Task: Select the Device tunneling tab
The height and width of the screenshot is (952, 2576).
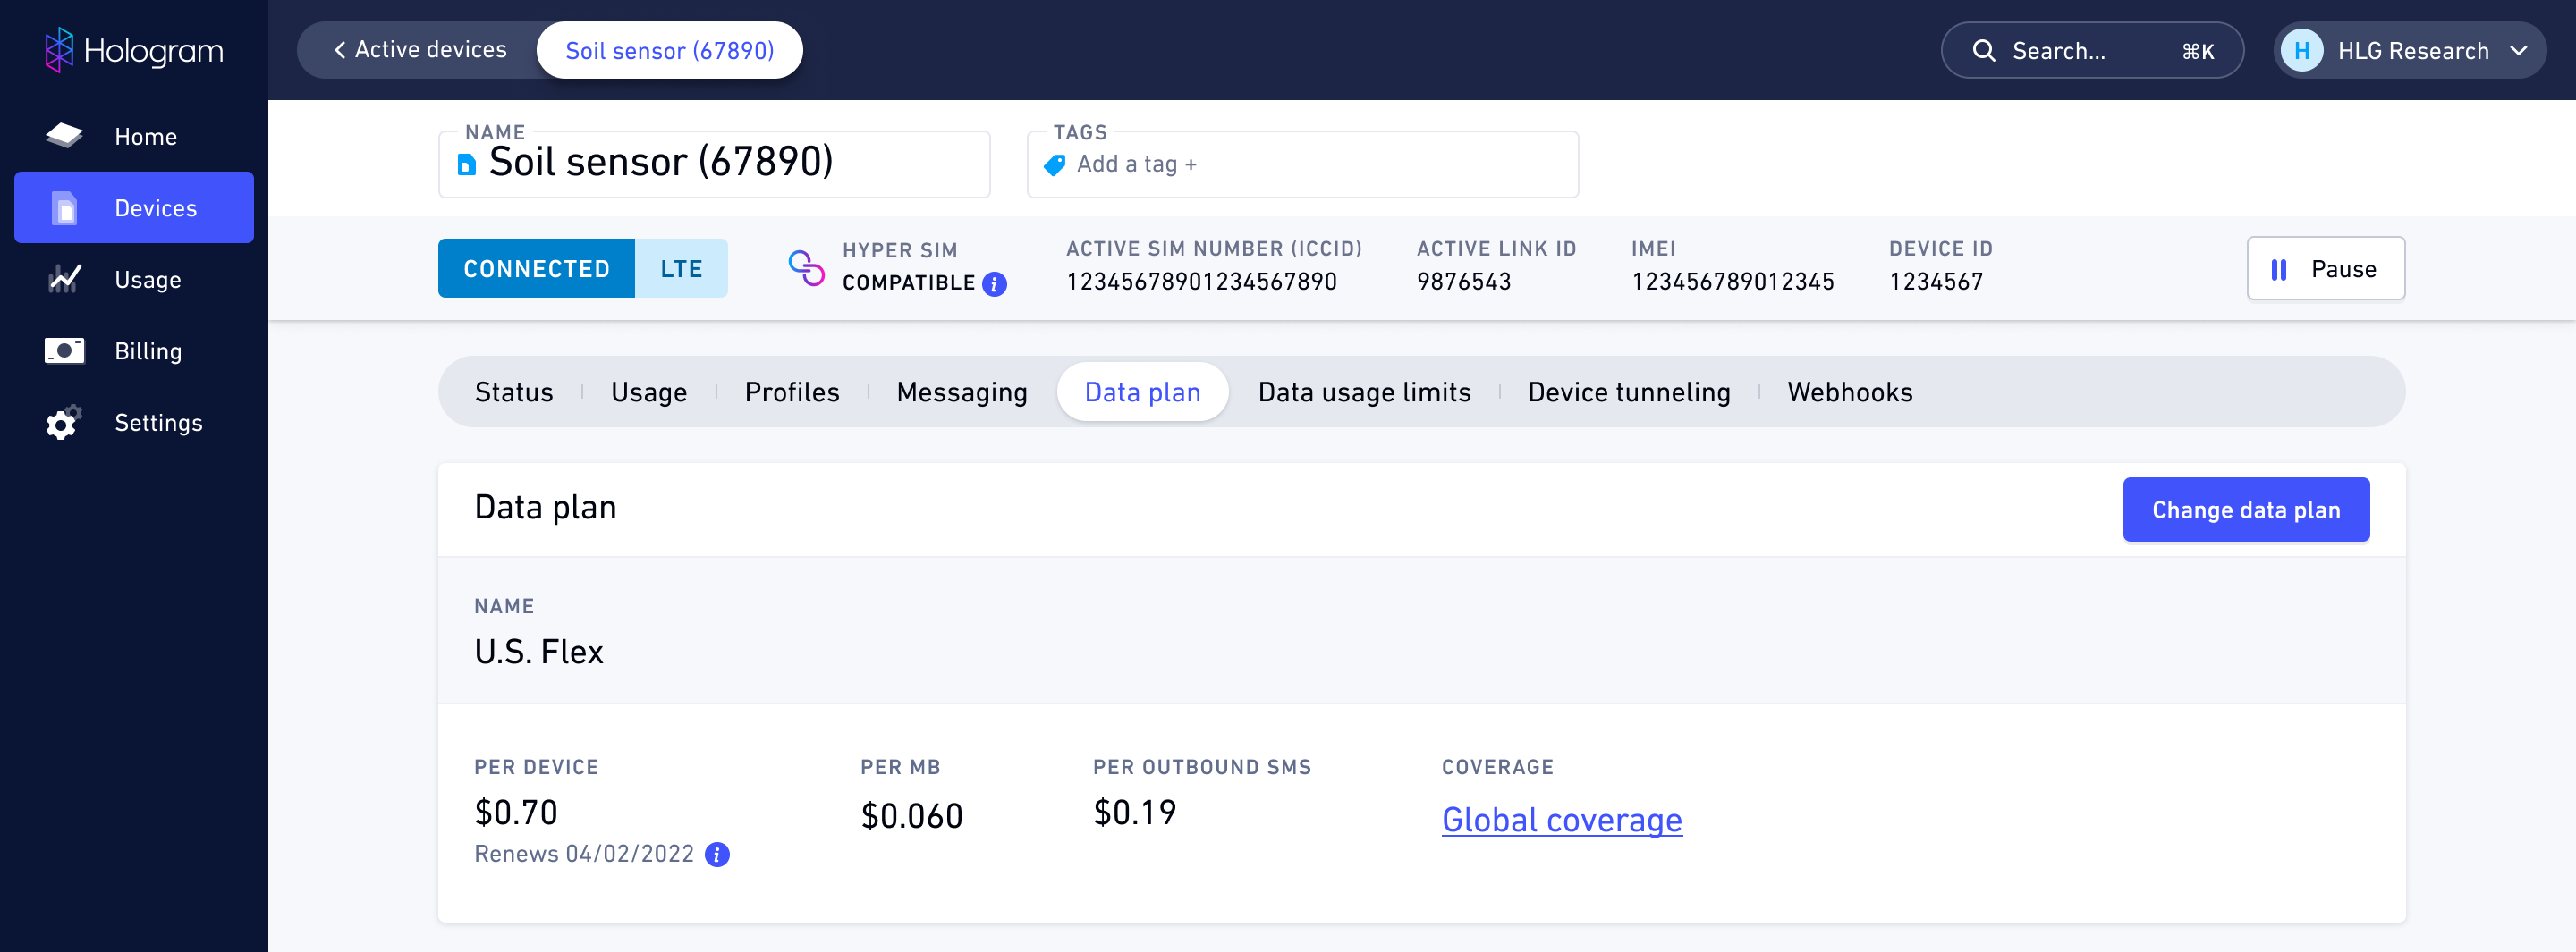Action: point(1628,392)
